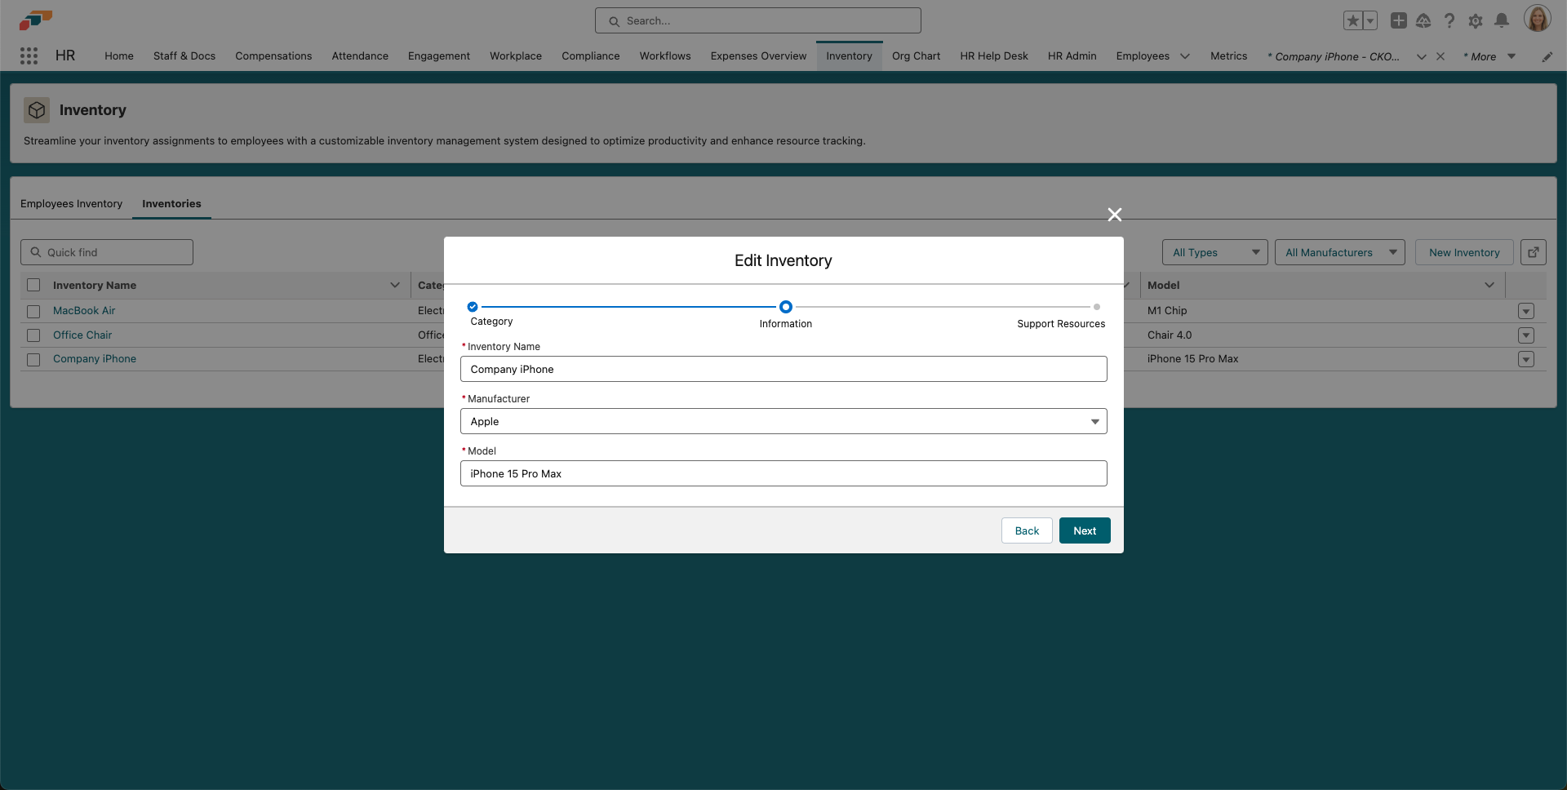Expand the All Manufacturers filter dropdown
The width and height of the screenshot is (1567, 790).
[x=1339, y=252]
